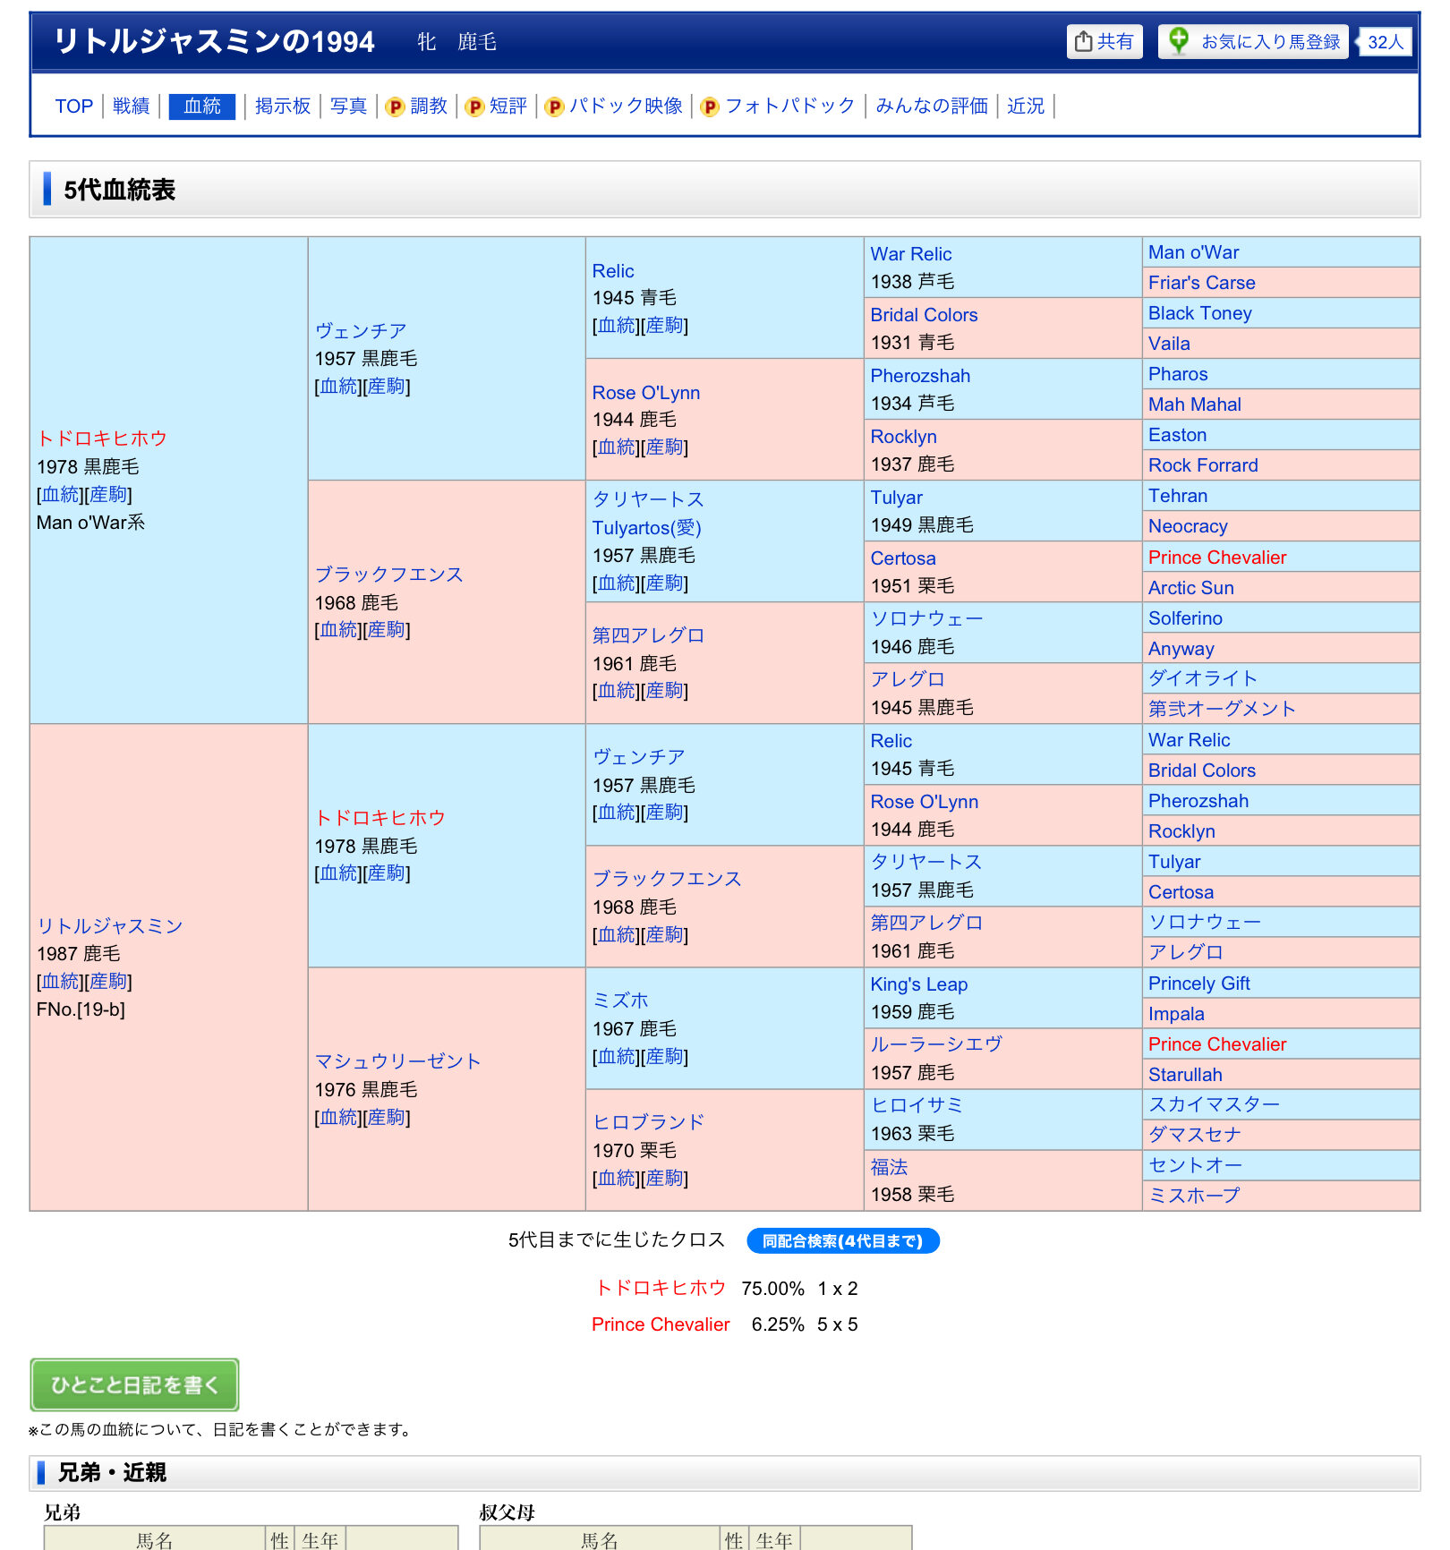Screen dimensions: 1450x1550
Task: Open sire トドロキヒホウ 1978 link in first column
Action: click(x=102, y=439)
